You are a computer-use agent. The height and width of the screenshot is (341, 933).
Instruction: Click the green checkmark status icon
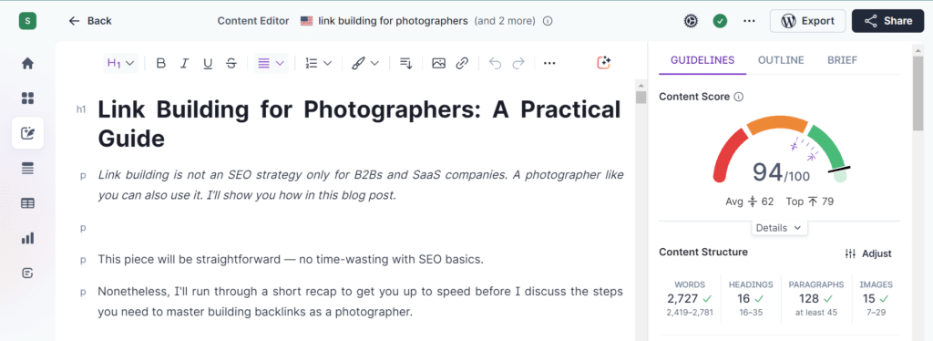(x=720, y=21)
